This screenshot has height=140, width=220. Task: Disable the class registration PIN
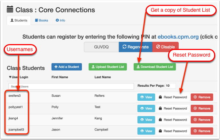[x=165, y=47]
